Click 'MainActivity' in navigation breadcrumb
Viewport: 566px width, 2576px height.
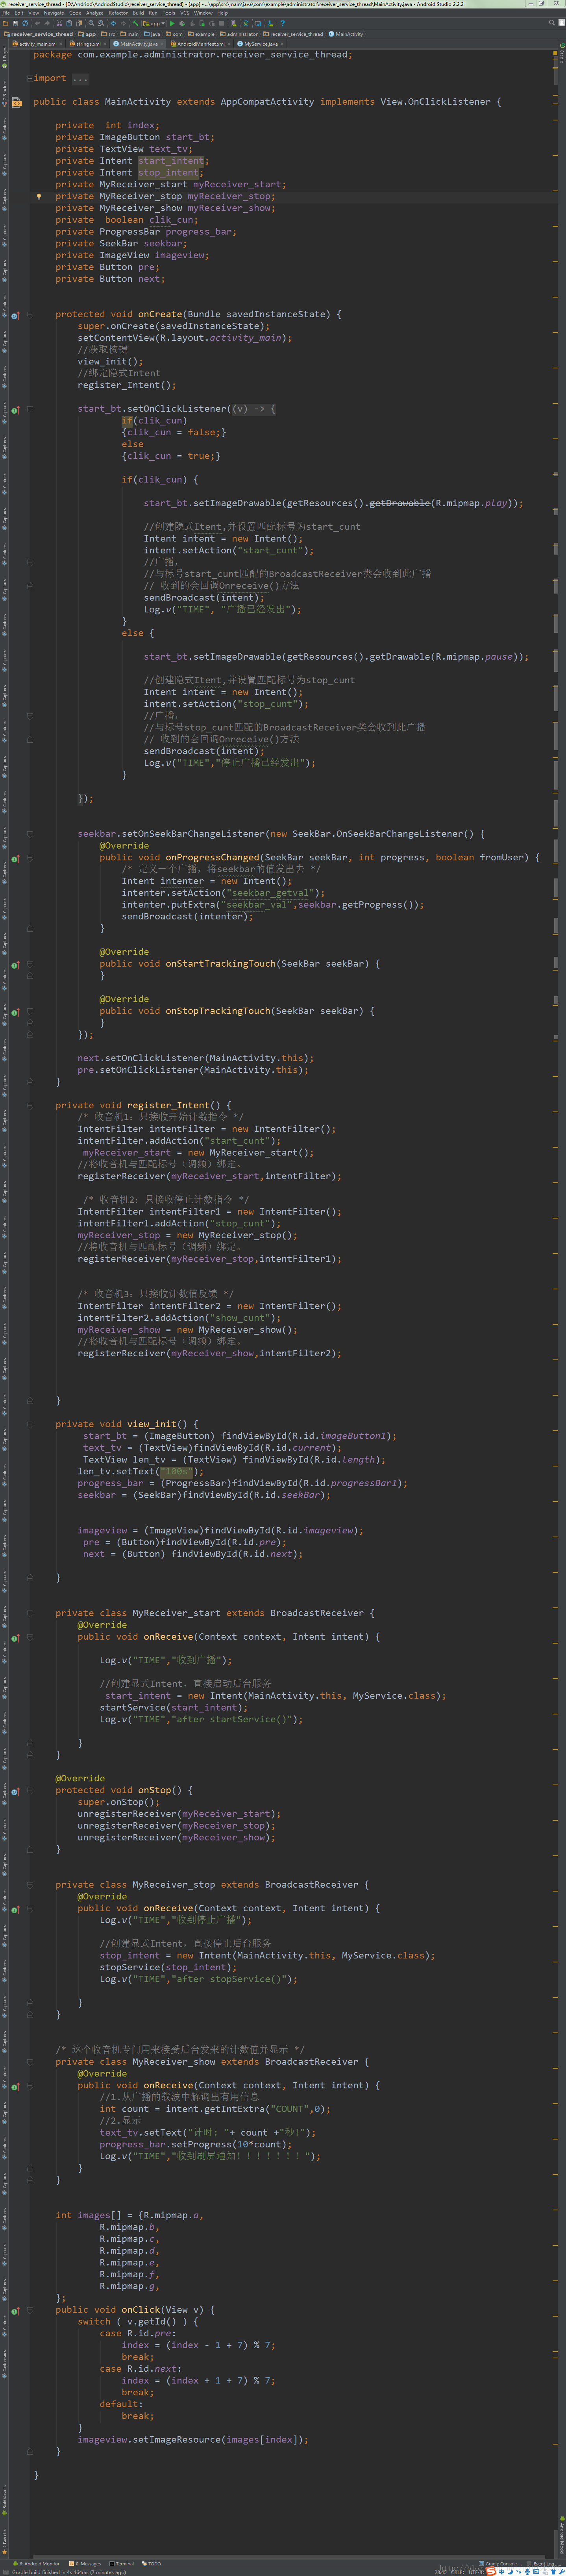(346, 34)
